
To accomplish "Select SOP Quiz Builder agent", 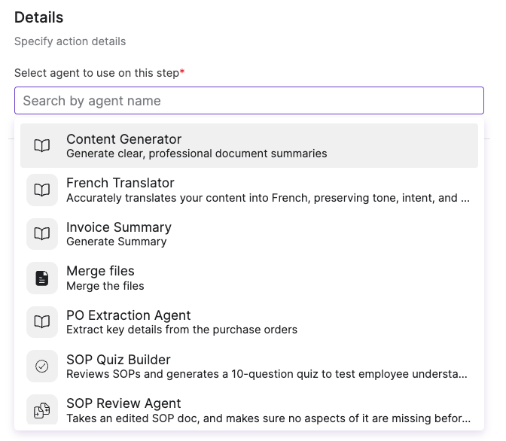I will pyautogui.click(x=248, y=366).
